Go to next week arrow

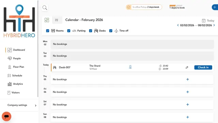pyautogui.click(x=214, y=25)
